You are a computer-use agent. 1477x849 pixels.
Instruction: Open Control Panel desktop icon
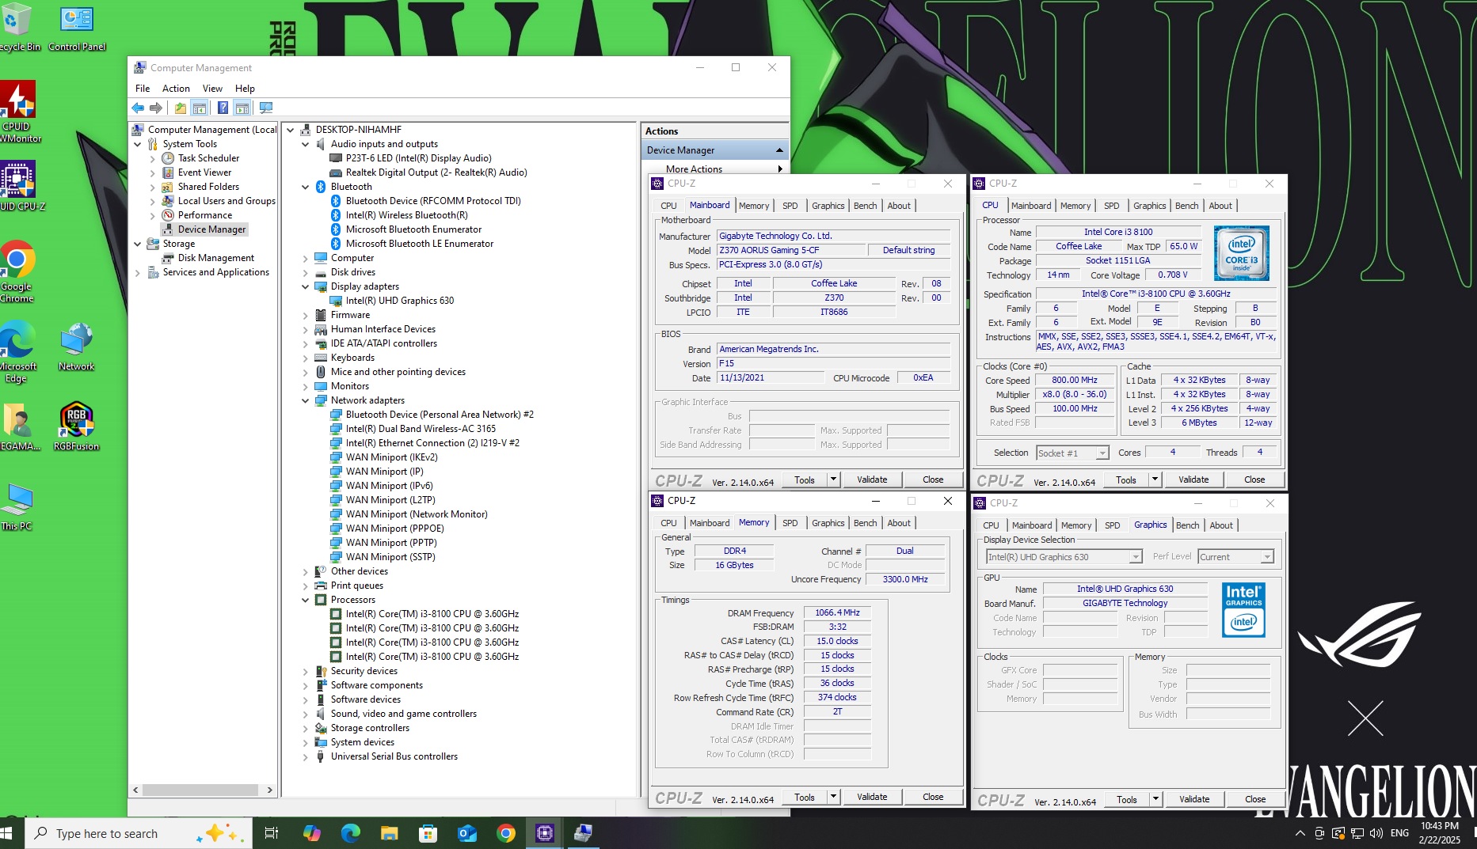(77, 28)
